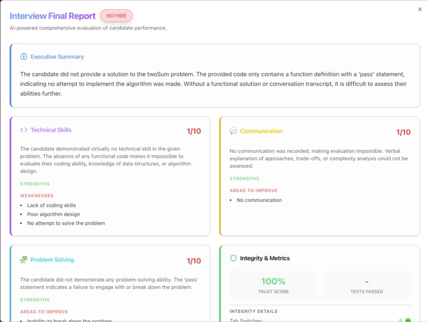The width and height of the screenshot is (427, 322).
Task: Click the Technical Skills heading
Action: [51, 130]
